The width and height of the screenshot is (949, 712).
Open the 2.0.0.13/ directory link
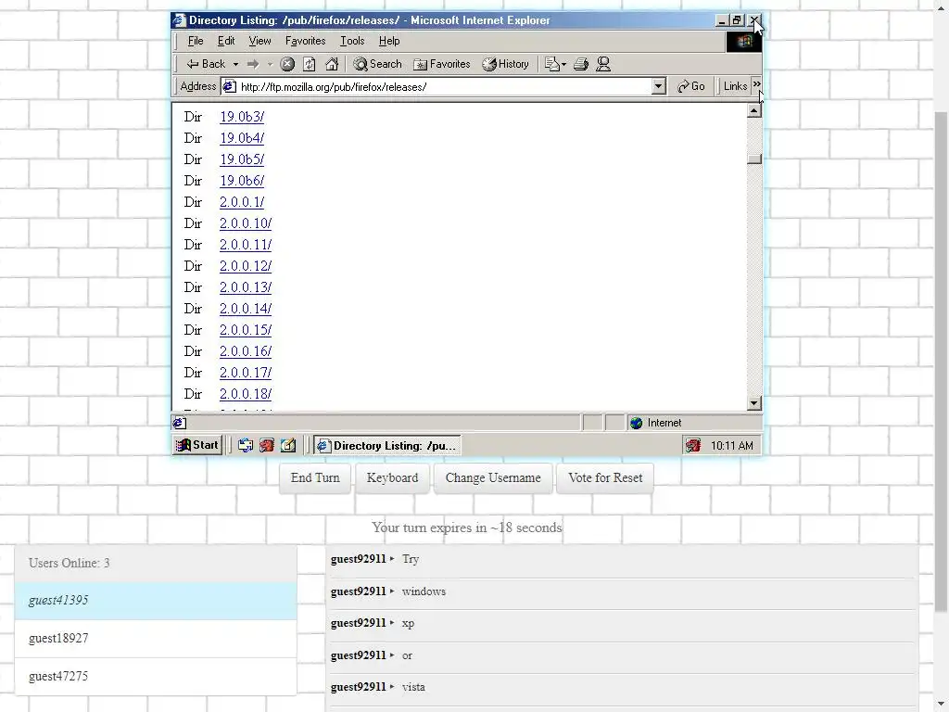[x=245, y=287]
